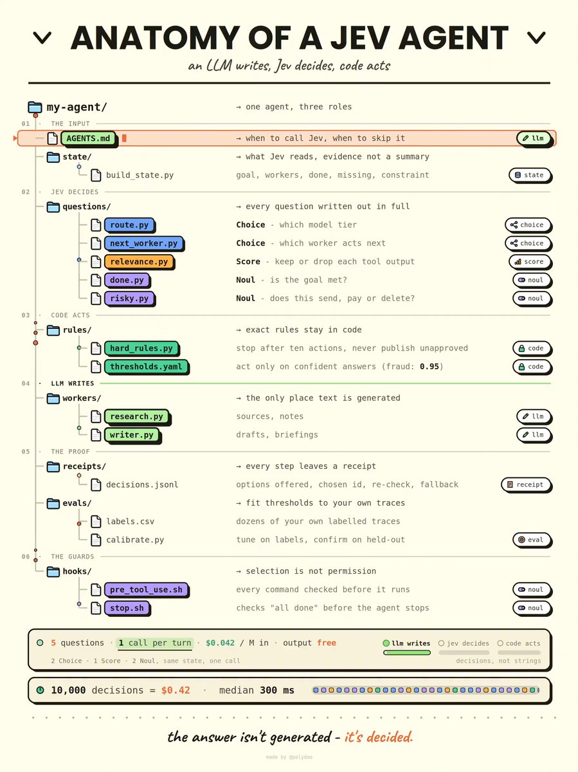Click the clock icon beside 10,000 decisions
This screenshot has height=772, width=578.
tap(40, 690)
